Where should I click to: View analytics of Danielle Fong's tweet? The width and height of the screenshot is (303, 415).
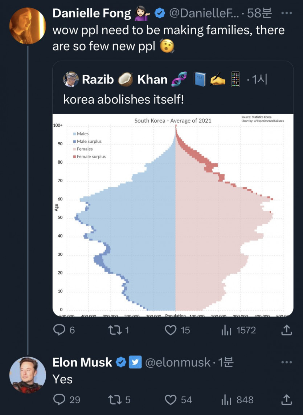pos(226,330)
